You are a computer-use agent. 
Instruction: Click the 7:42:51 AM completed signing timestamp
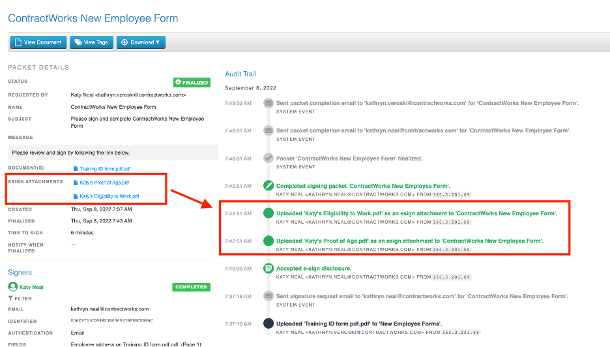click(238, 186)
